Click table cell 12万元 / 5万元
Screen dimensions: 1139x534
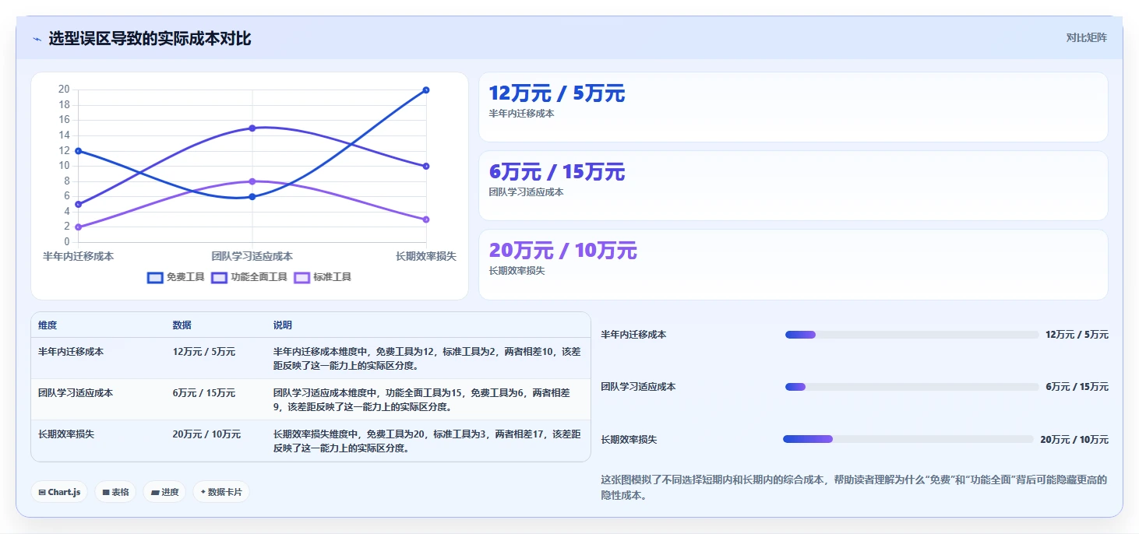coord(203,352)
